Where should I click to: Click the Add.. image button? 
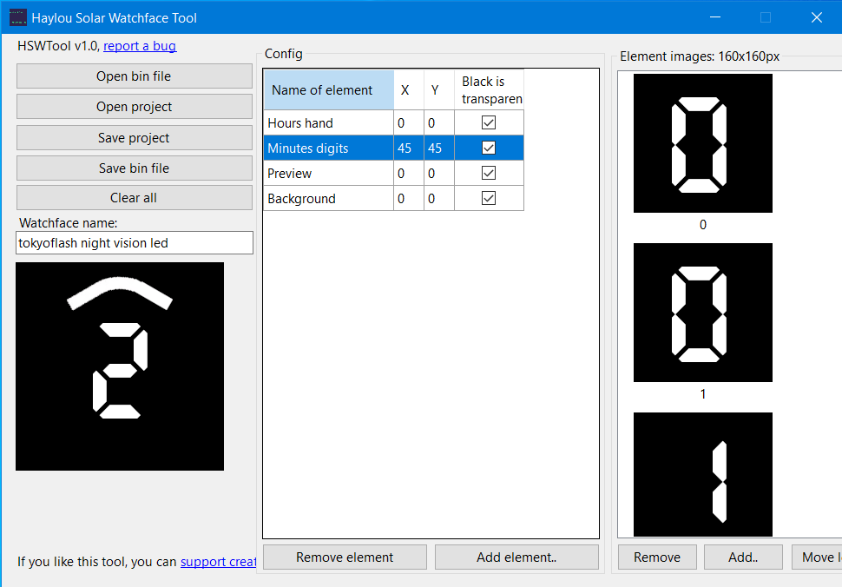(x=743, y=557)
